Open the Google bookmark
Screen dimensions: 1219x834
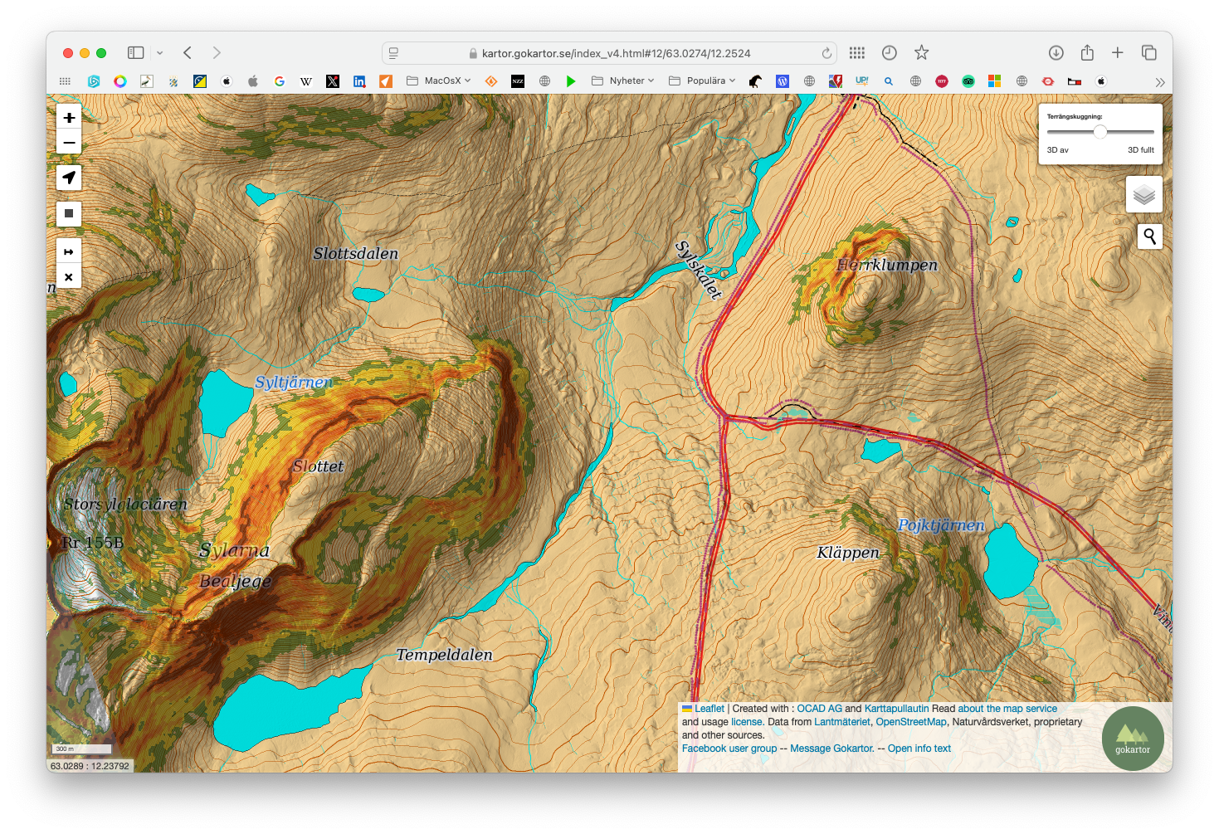pyautogui.click(x=280, y=81)
